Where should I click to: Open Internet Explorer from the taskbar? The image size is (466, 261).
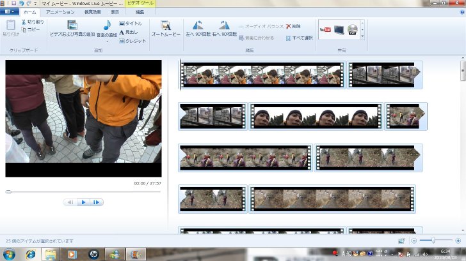point(30,255)
